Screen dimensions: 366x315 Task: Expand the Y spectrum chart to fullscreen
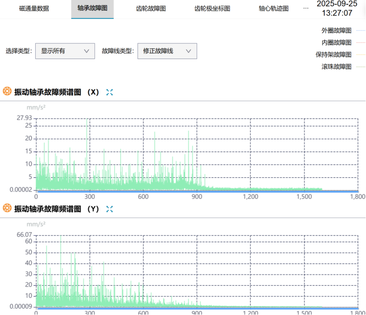[x=110, y=209]
